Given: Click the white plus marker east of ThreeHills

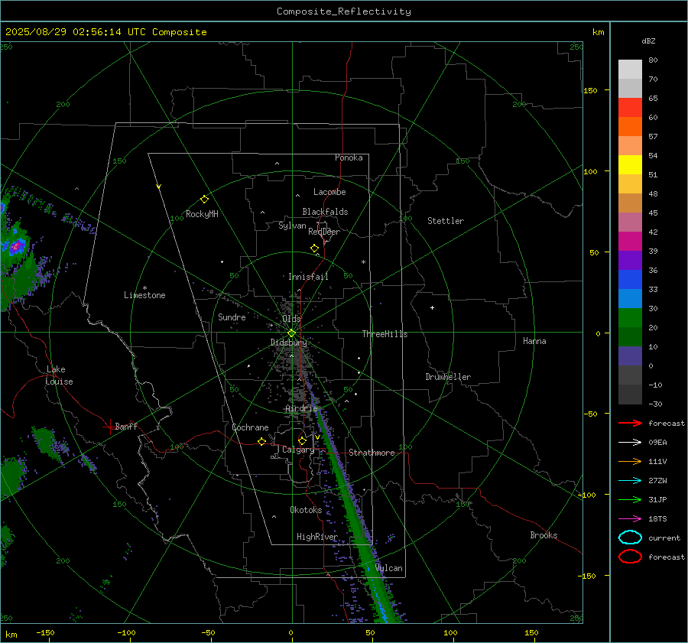Looking at the screenshot, I should 432,307.
